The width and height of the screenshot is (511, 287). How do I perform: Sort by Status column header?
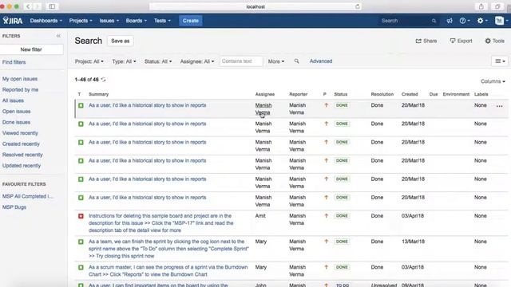[341, 94]
